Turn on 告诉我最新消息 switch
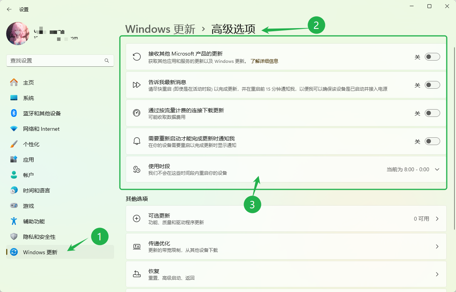 click(x=432, y=84)
